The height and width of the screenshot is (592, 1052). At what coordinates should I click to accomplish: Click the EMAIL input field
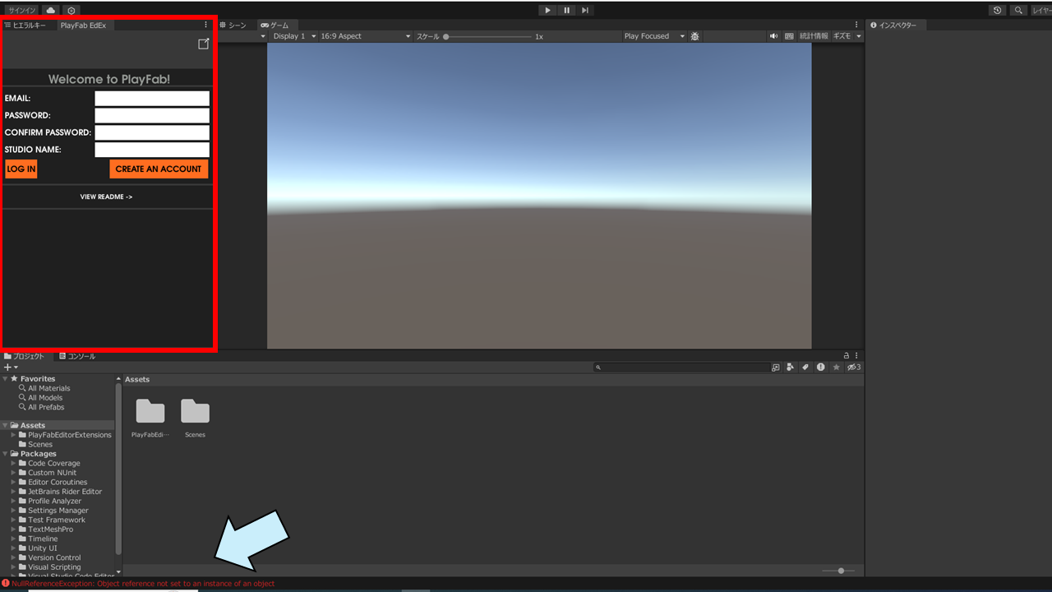[151, 98]
